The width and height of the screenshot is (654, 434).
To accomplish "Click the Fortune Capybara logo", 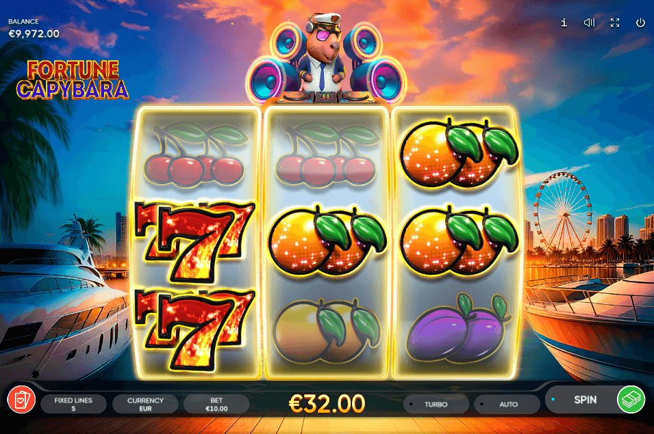I will point(73,80).
